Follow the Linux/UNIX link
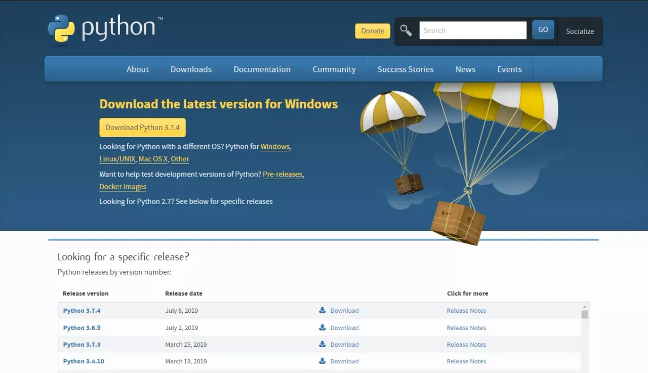 117,159
